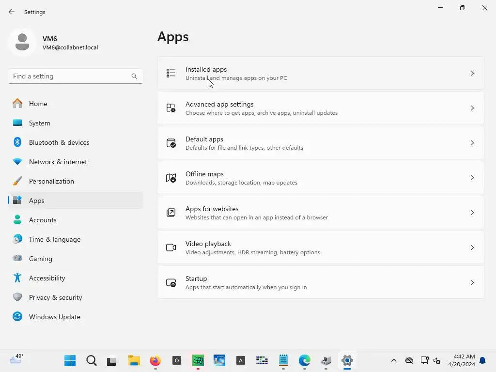Open Personalization settings
The width and height of the screenshot is (496, 372).
click(75, 181)
